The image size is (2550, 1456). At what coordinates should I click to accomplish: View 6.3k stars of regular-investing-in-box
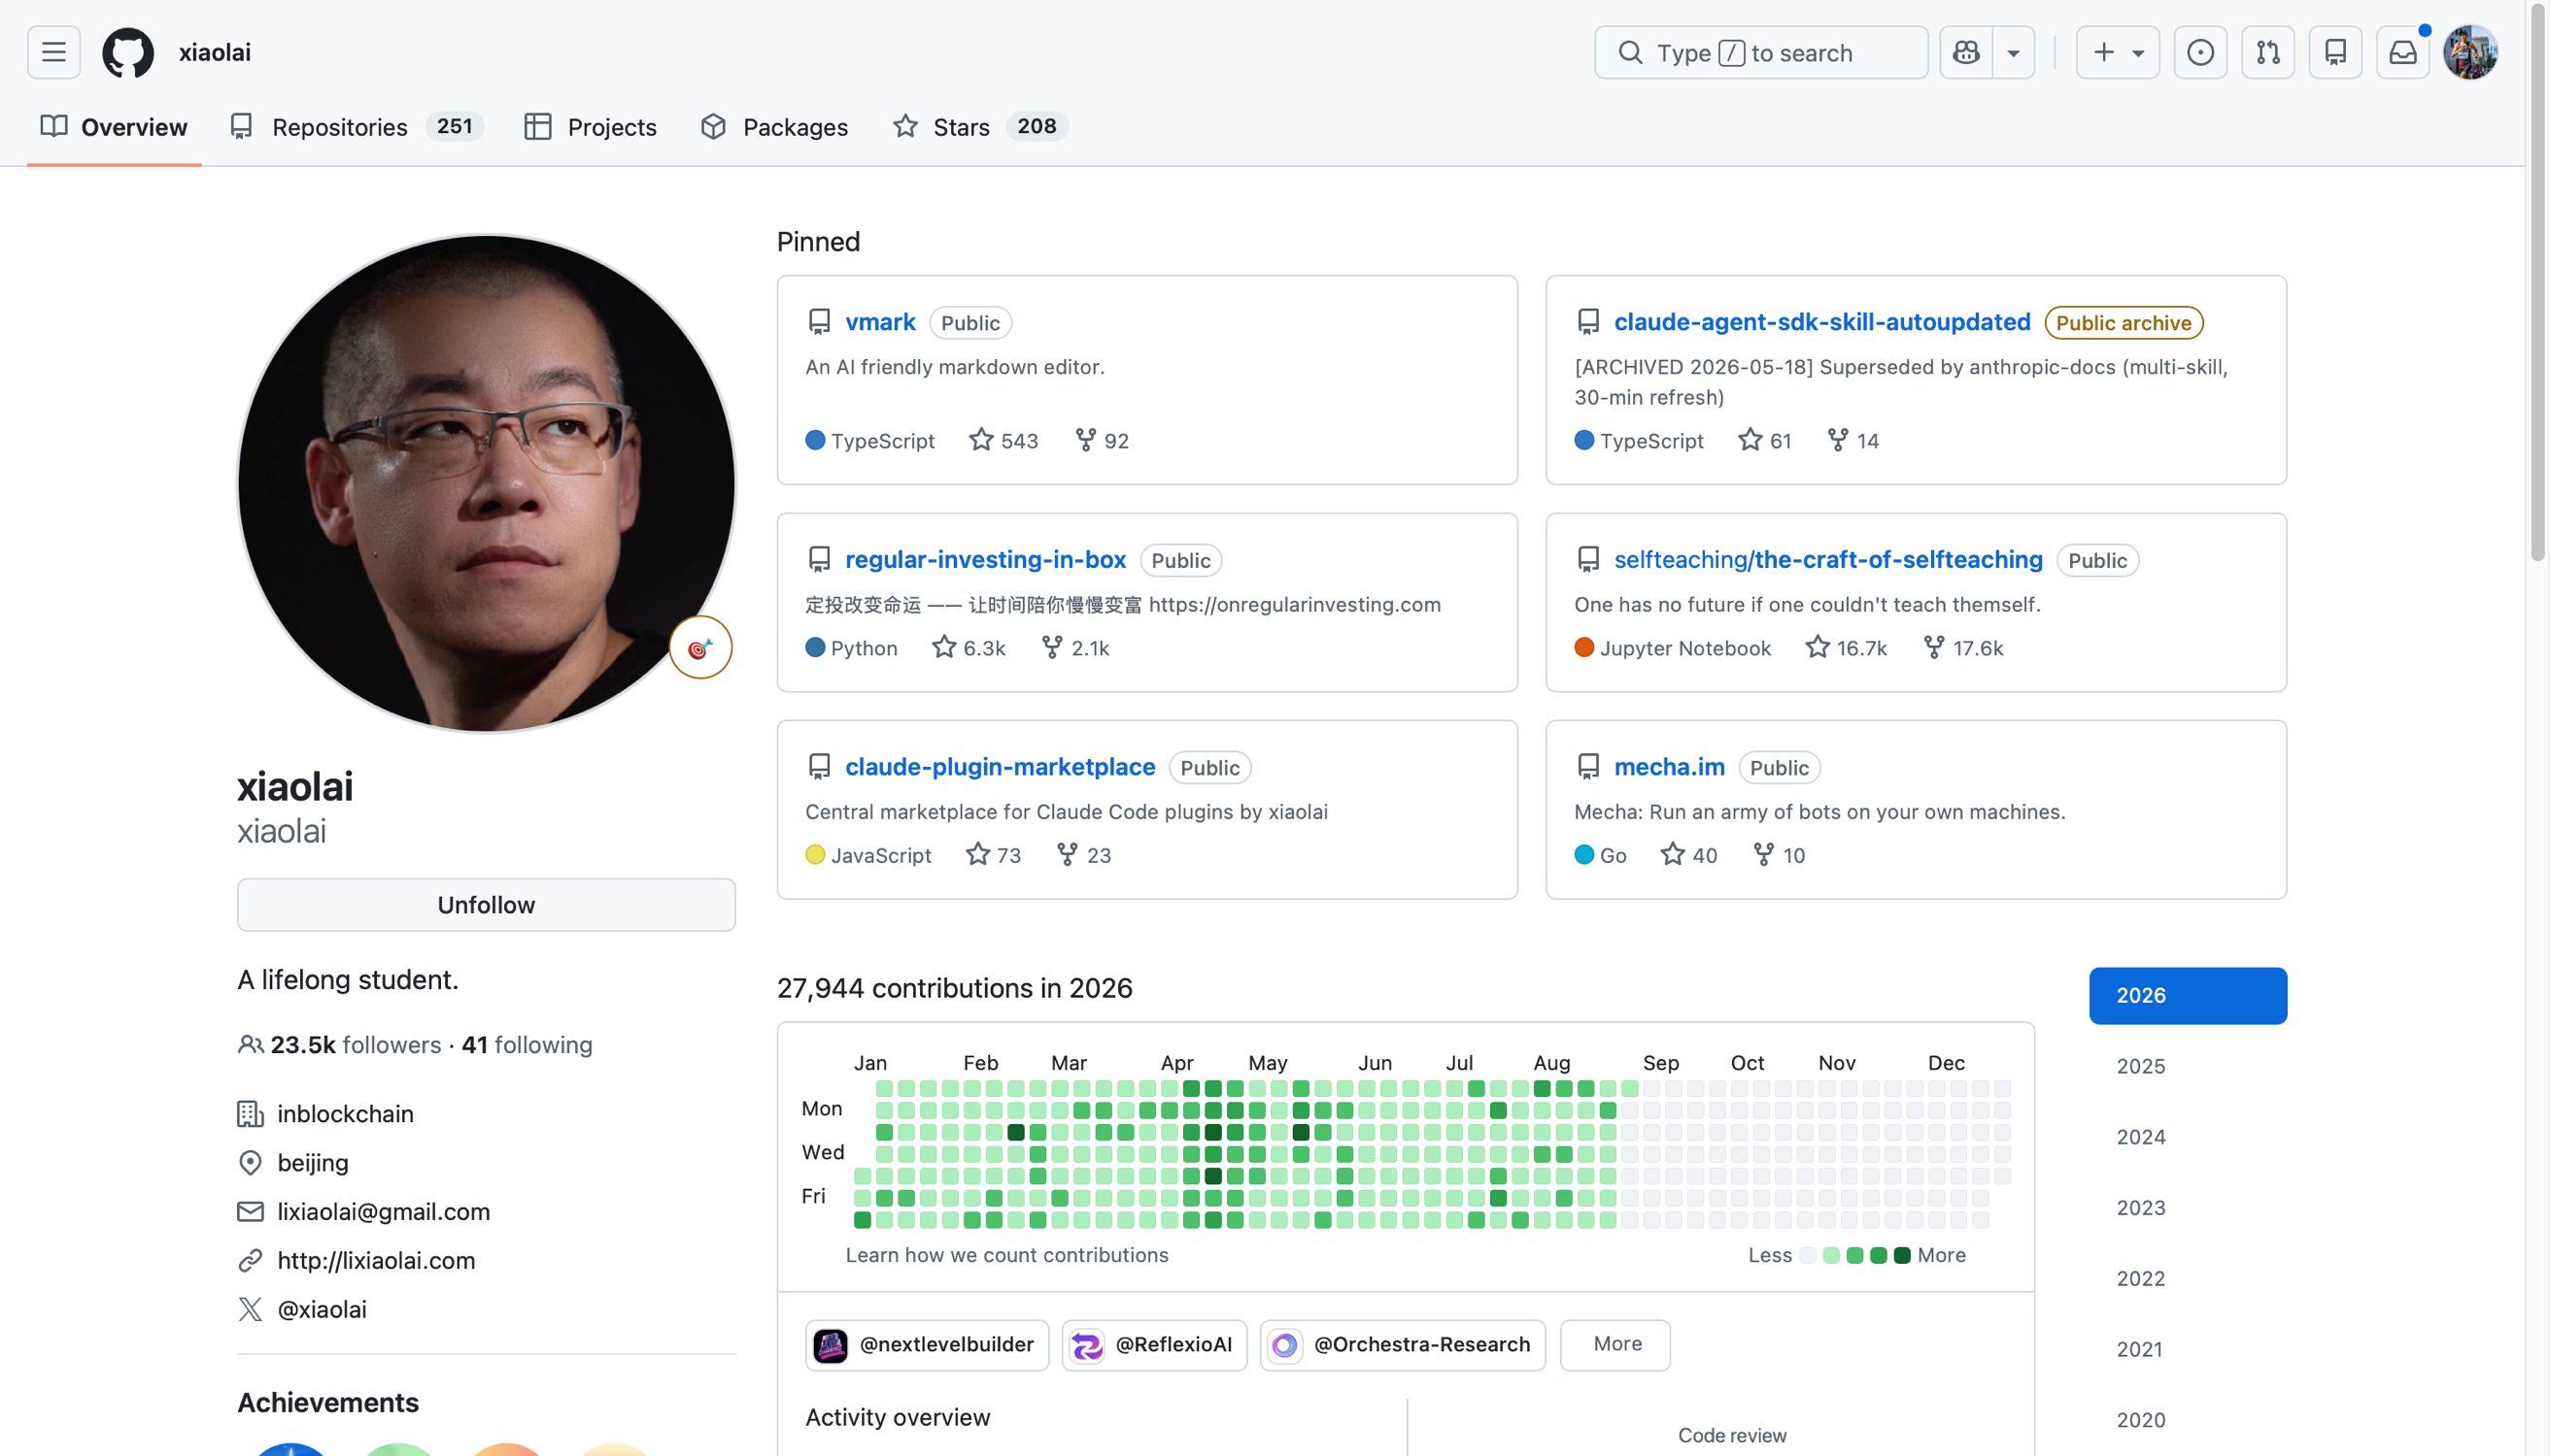coord(969,648)
